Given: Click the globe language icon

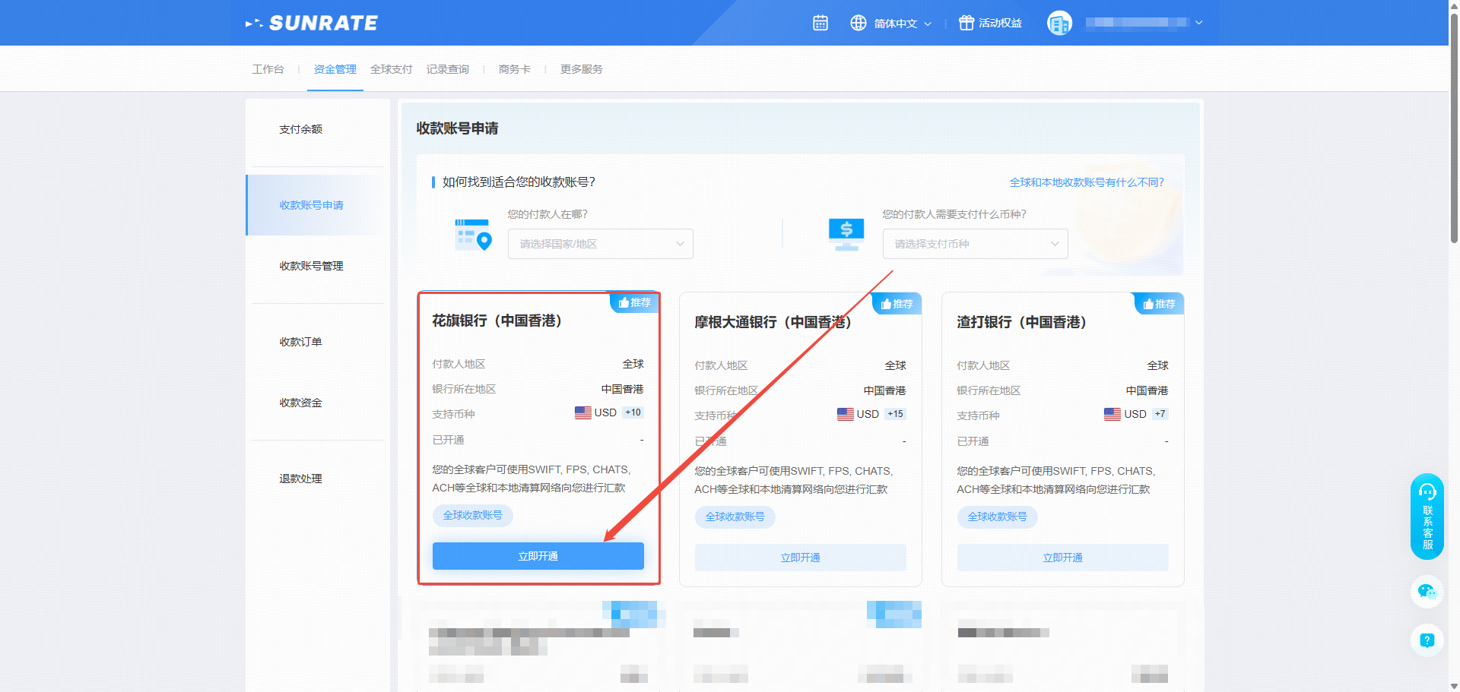Looking at the screenshot, I should [859, 23].
